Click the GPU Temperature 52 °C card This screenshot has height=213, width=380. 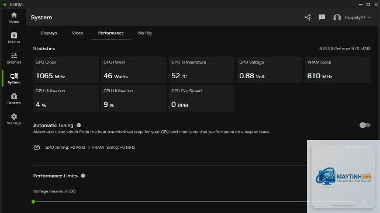pos(202,70)
